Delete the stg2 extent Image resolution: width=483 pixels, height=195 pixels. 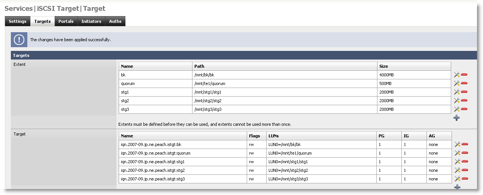(464, 101)
